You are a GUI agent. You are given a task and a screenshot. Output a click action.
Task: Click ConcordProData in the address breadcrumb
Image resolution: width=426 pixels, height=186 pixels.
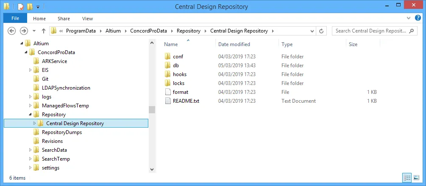point(149,31)
